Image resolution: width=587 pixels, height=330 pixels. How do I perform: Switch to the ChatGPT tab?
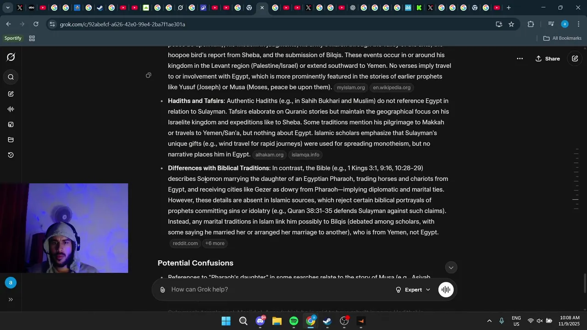[x=353, y=8]
